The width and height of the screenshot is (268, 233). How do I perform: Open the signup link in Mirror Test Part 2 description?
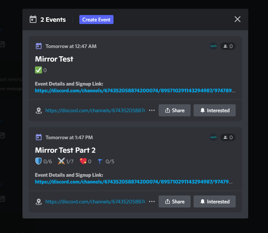134,182
